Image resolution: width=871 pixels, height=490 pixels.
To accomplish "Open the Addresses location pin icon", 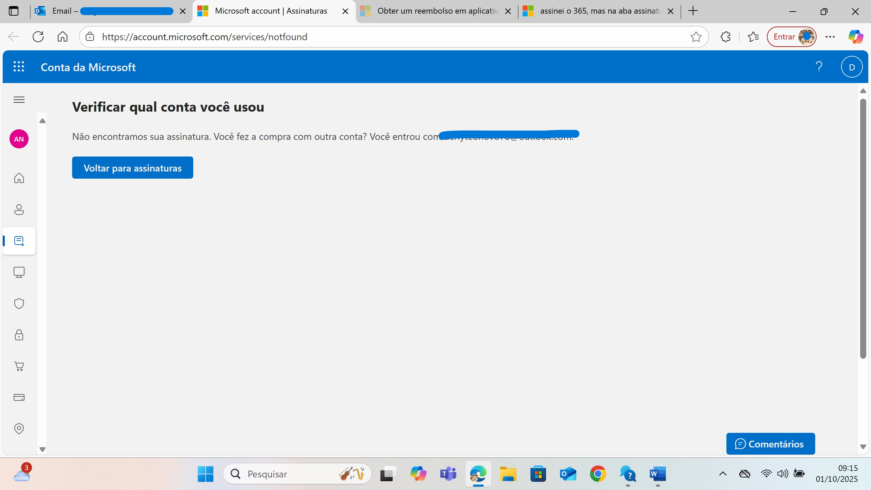I will click(x=19, y=429).
